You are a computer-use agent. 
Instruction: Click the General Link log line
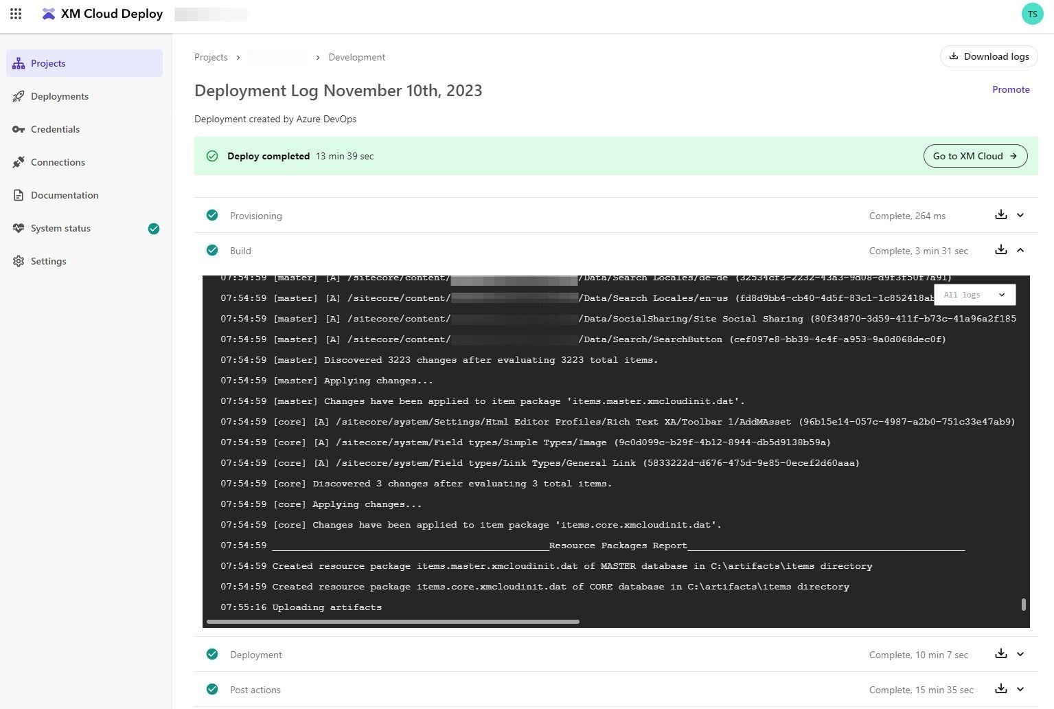point(540,463)
